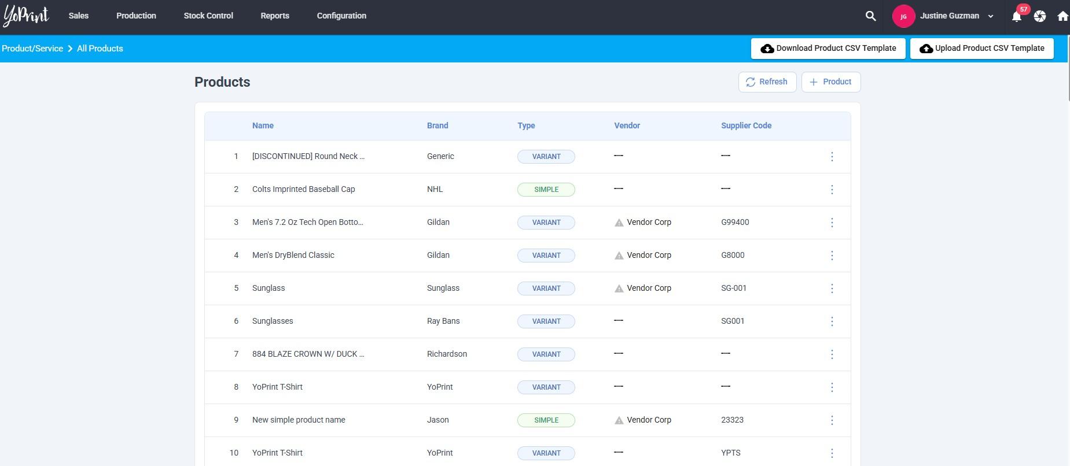Click the Refresh button
The height and width of the screenshot is (466, 1070).
[x=767, y=82]
